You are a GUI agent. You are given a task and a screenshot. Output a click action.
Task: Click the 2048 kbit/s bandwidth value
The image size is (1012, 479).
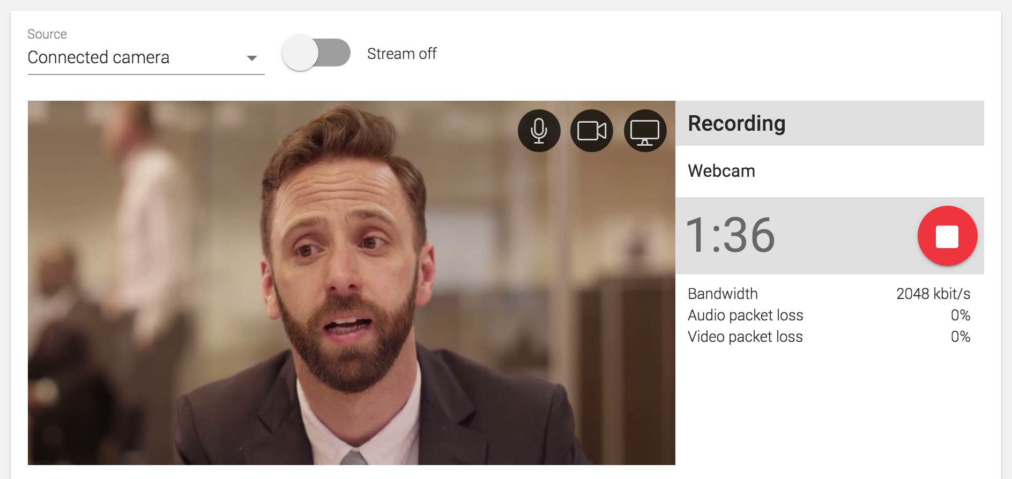coord(933,294)
